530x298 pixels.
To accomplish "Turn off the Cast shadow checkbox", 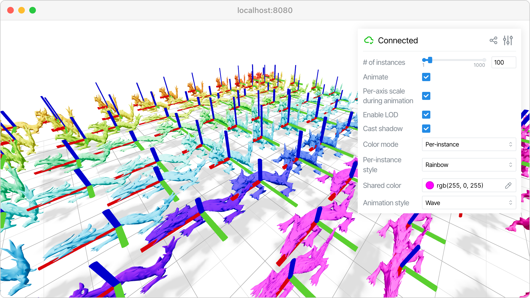I will tap(426, 129).
